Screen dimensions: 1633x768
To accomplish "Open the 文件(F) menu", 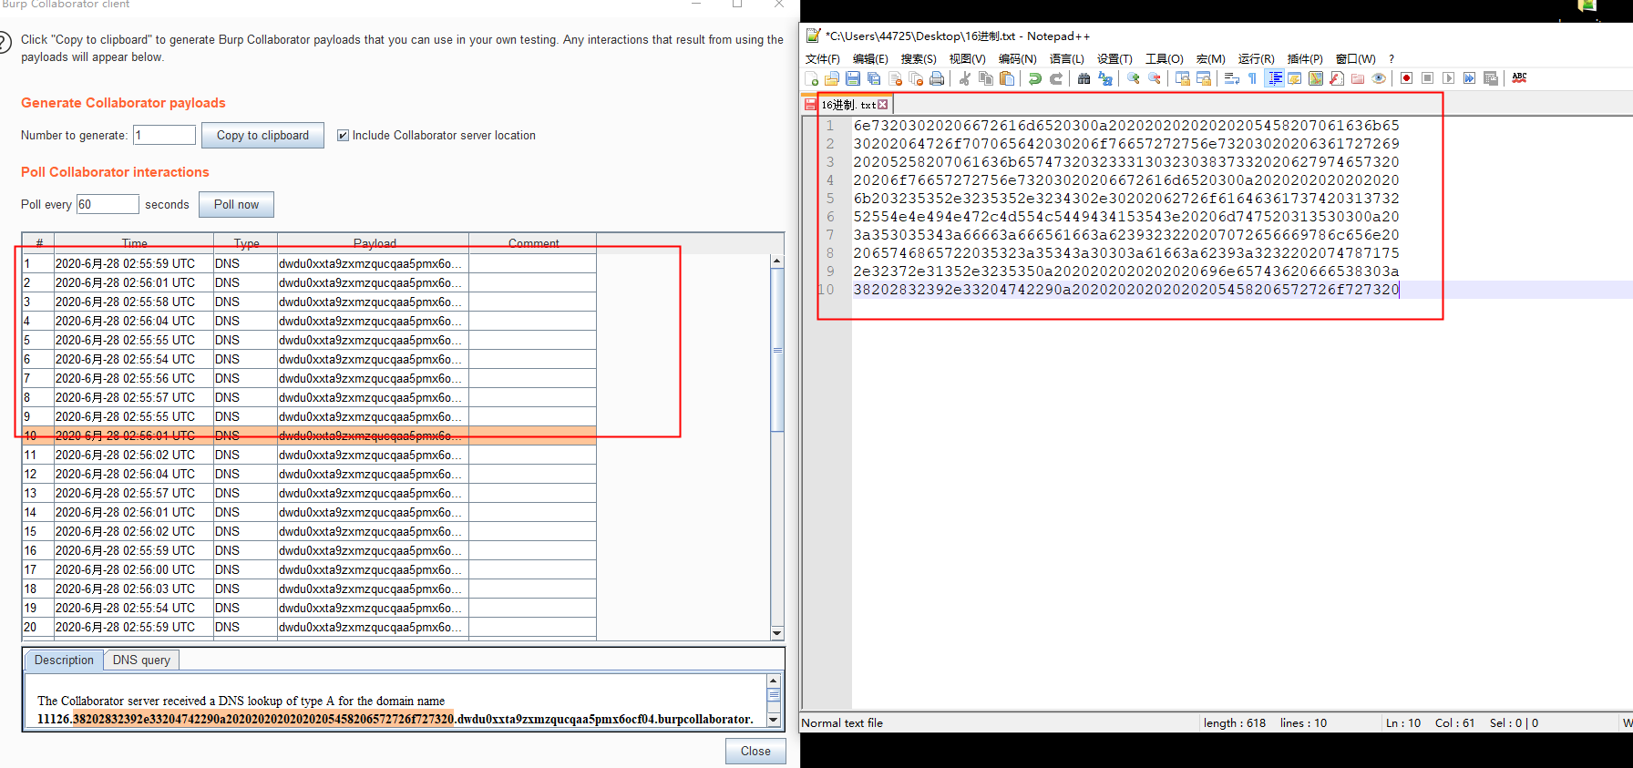I will (x=822, y=59).
